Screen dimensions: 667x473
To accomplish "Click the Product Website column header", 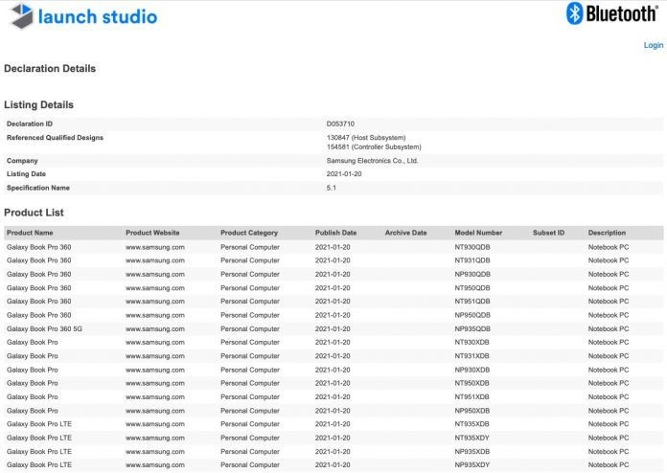I will 152,233.
